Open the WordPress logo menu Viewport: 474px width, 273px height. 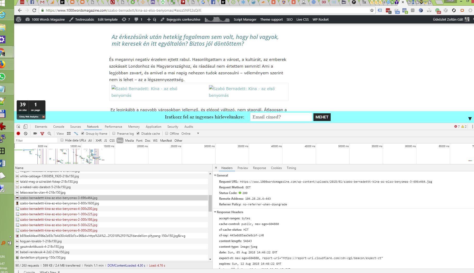pyautogui.click(x=19, y=19)
